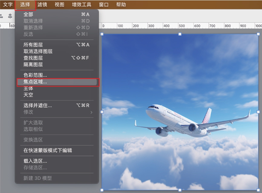Open 选择并遮住... workspace
Viewport: 262px width, 193px height.
(57, 105)
